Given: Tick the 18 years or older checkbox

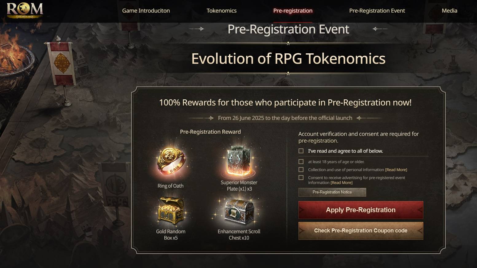Looking at the screenshot, I should click(301, 162).
